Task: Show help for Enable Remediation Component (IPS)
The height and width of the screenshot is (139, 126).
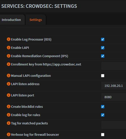Action: (9, 56)
